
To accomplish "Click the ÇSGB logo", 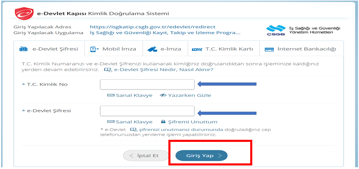I will tap(276, 30).
